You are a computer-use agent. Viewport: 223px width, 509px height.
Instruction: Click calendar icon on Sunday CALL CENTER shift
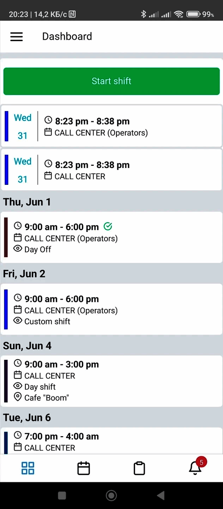click(x=18, y=375)
